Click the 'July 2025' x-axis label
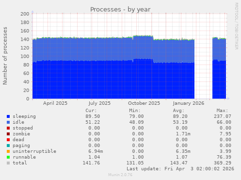Viewport: 241px width, 180px height. click(99, 103)
